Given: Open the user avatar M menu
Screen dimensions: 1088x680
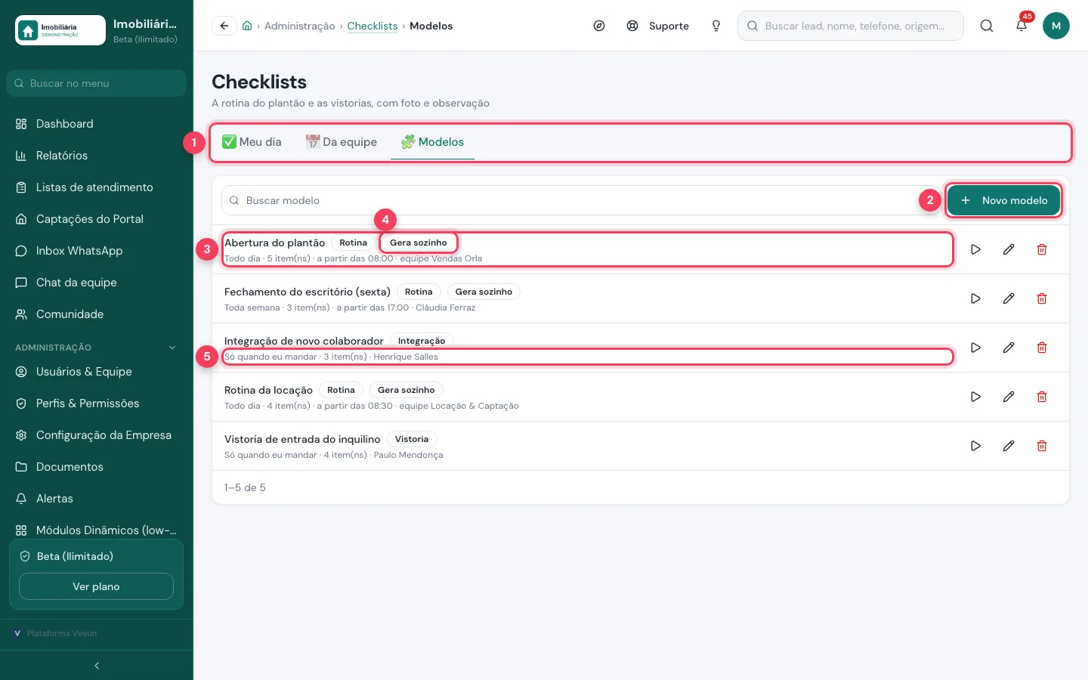Looking at the screenshot, I should (x=1056, y=26).
